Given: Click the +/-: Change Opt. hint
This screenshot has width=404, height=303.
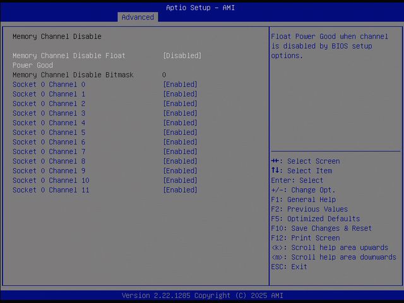Looking at the screenshot, I should 303,190.
